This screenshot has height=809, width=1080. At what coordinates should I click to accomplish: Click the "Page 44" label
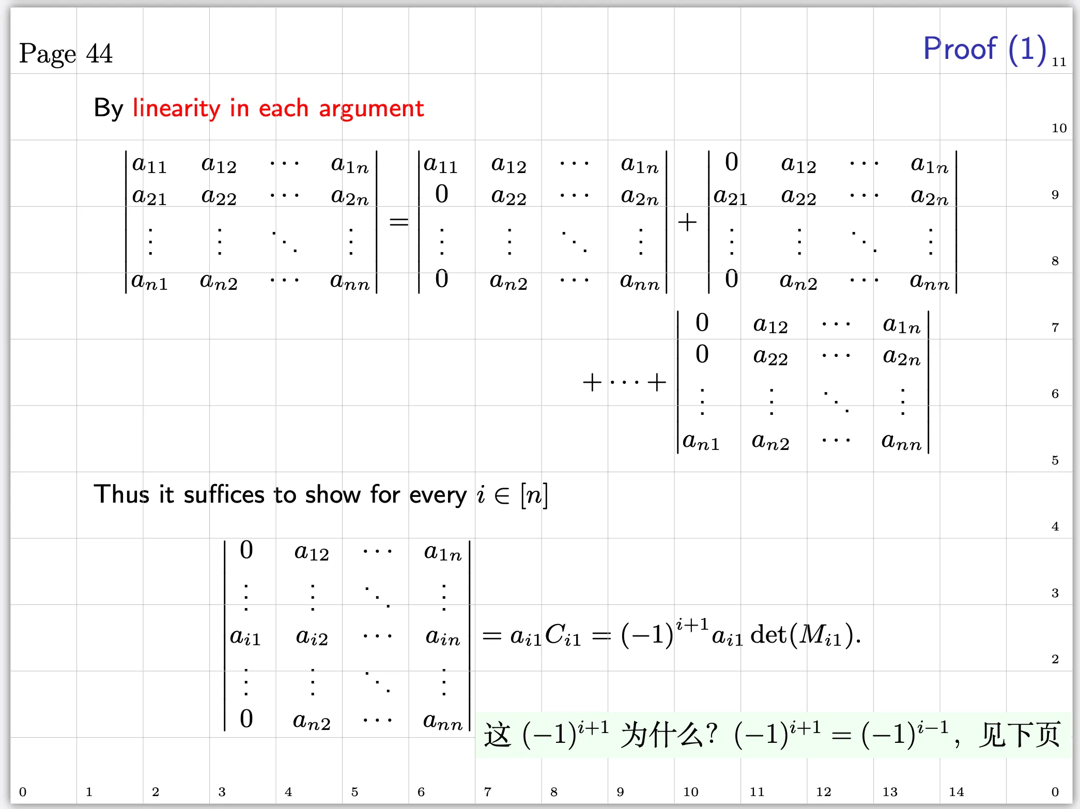coord(66,53)
